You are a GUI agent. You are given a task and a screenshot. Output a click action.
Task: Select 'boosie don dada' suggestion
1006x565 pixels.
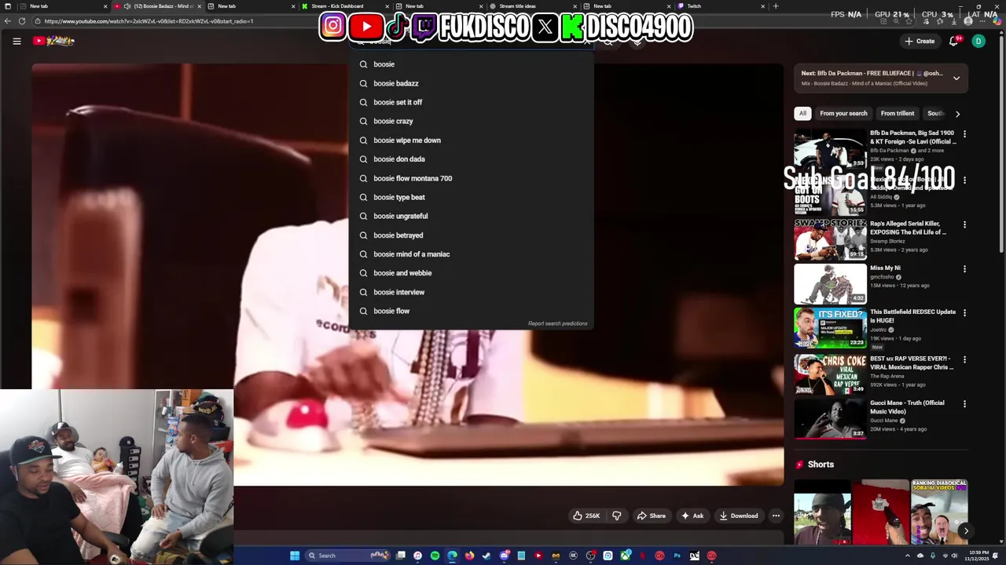click(472, 159)
